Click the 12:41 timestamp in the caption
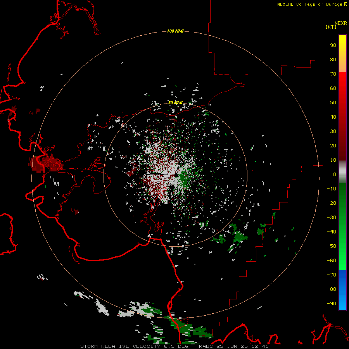 261,346
